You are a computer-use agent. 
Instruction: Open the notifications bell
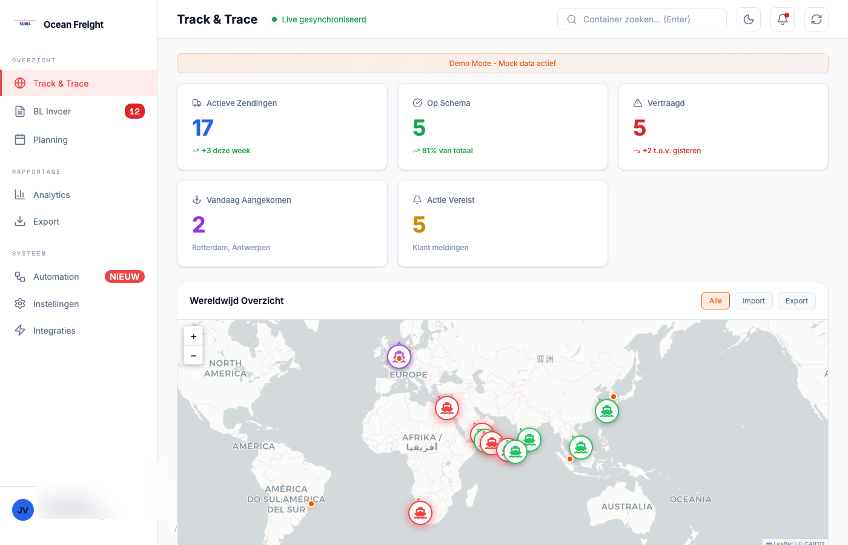(x=783, y=19)
